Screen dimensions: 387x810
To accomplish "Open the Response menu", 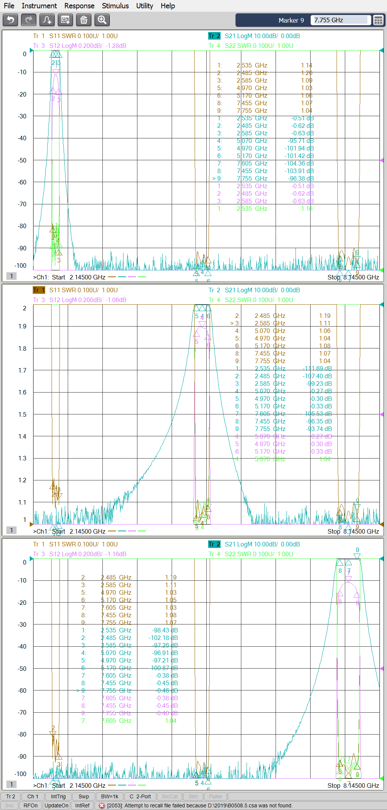I will click(x=79, y=6).
